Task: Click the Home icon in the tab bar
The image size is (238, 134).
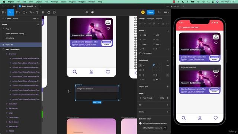Action: pos(14,6)
